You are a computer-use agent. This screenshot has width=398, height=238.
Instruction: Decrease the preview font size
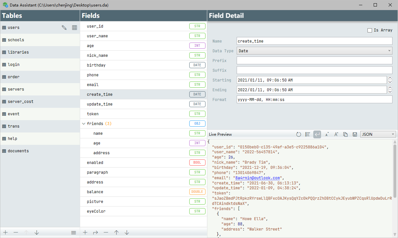click(327, 134)
